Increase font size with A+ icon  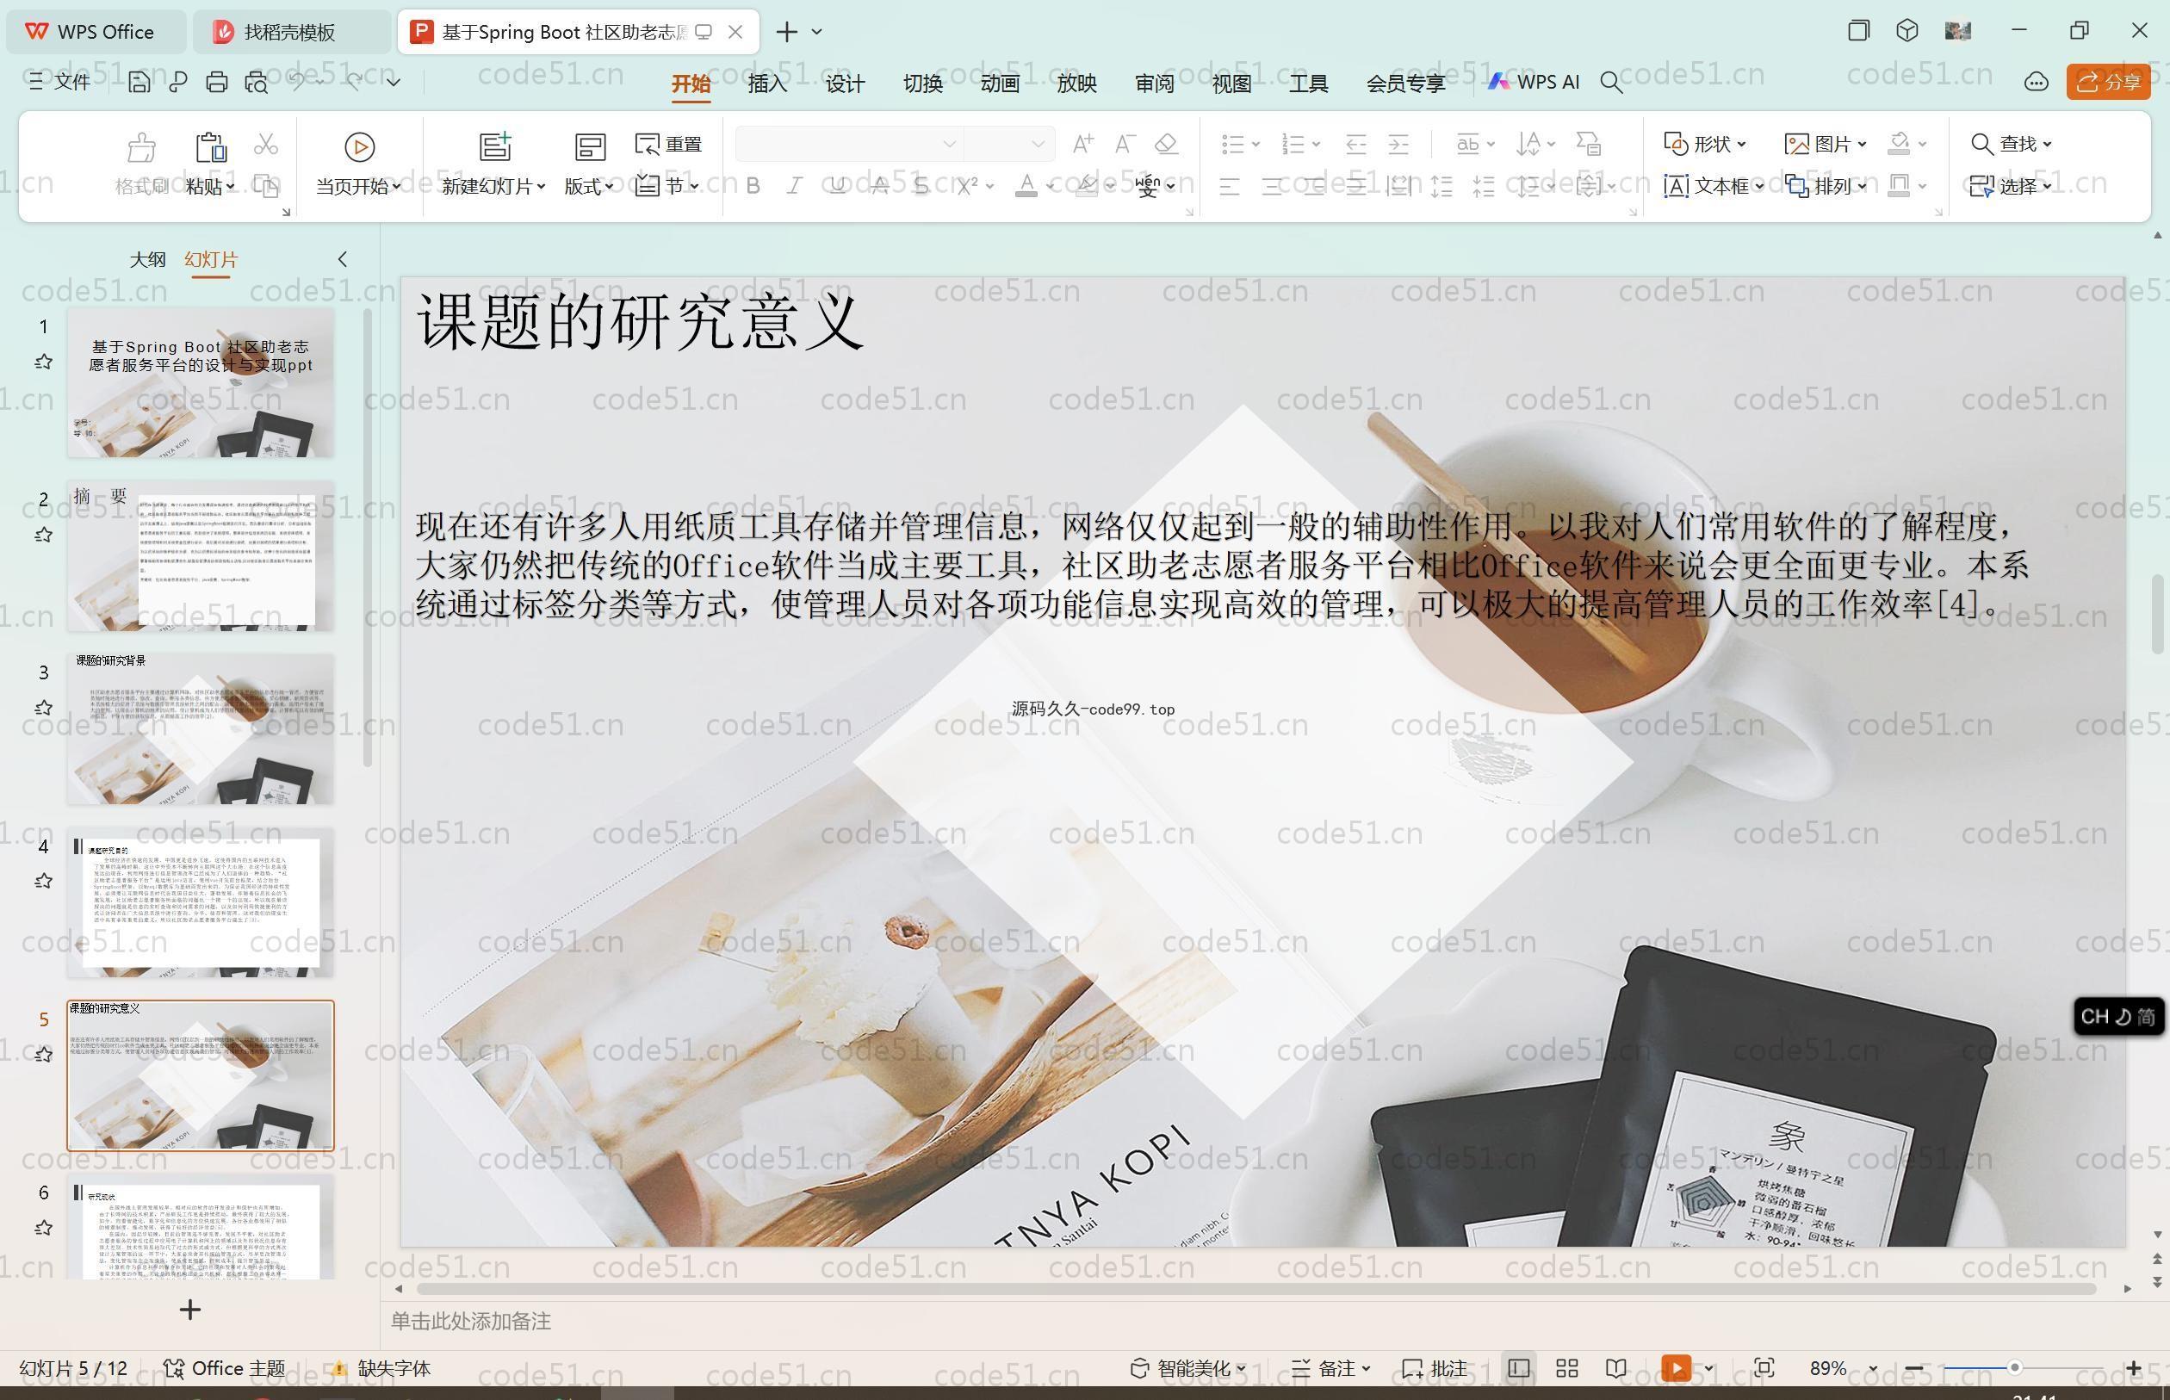1082,144
